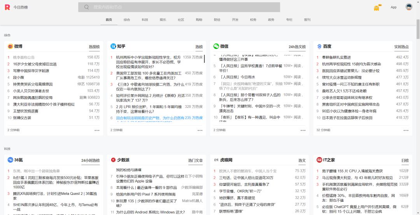Click the 今日热榜 site title
This screenshot has height=215, width=420.
point(21,7)
